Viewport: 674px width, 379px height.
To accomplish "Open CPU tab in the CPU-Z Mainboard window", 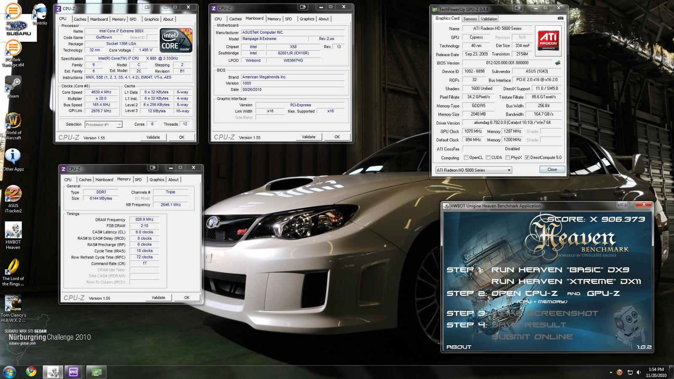I will coord(218,19).
